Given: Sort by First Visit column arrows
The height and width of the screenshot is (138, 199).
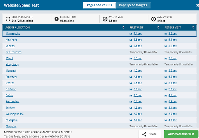Looking at the screenshot, I should (x=158, y=27).
